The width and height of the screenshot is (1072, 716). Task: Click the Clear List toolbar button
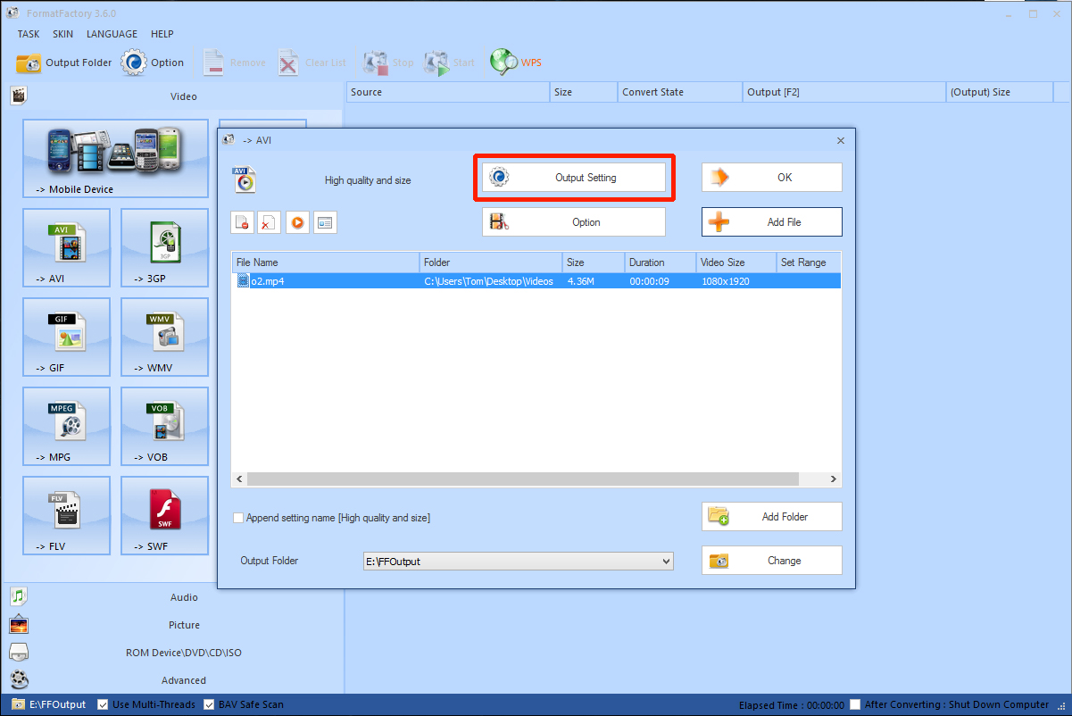pos(312,62)
